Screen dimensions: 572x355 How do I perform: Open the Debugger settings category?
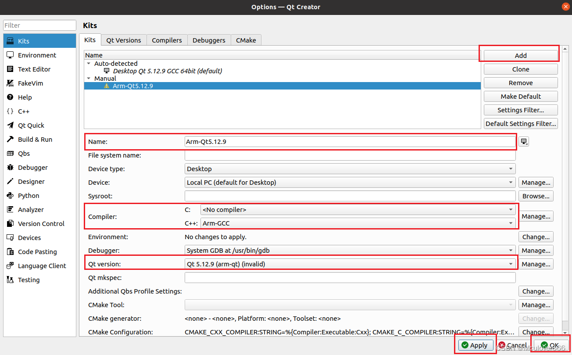tap(39, 167)
